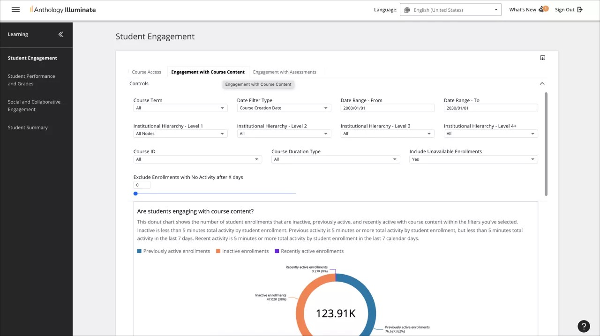Image resolution: width=600 pixels, height=336 pixels.
Task: Go to Student Performance and Grades
Action: click(31, 80)
